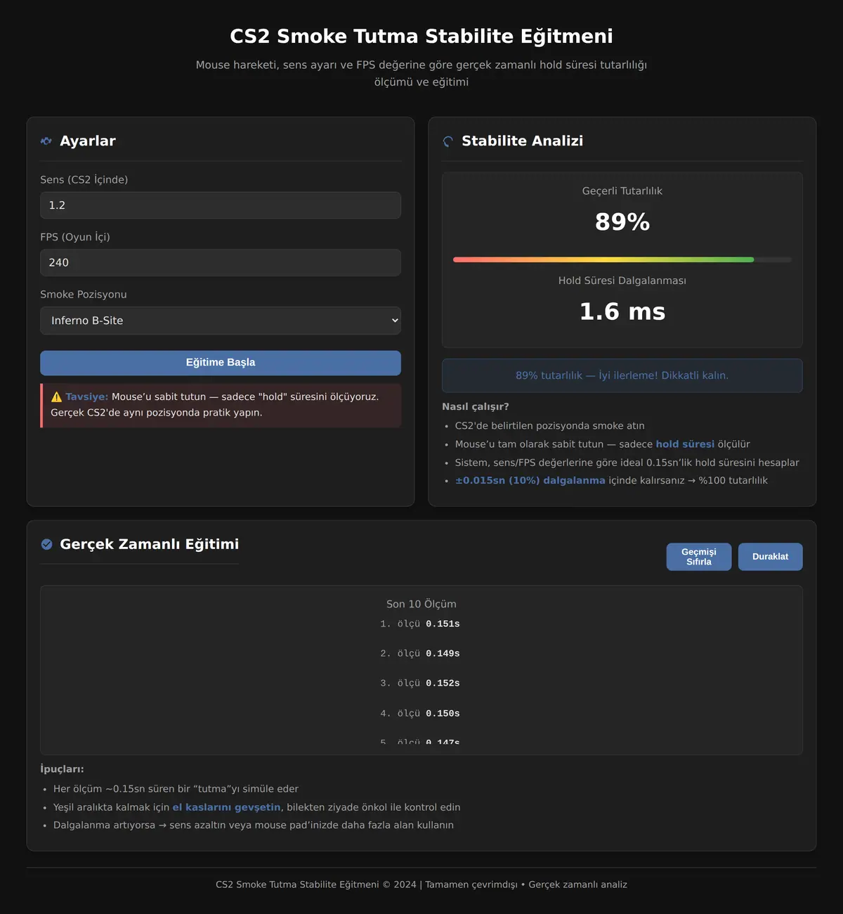Screen dimensions: 843x914
Task: Click the 'Nasıl çalışır?' heading
Action: tap(476, 406)
